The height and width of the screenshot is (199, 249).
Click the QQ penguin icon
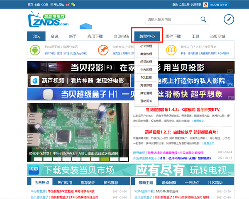click(206, 5)
